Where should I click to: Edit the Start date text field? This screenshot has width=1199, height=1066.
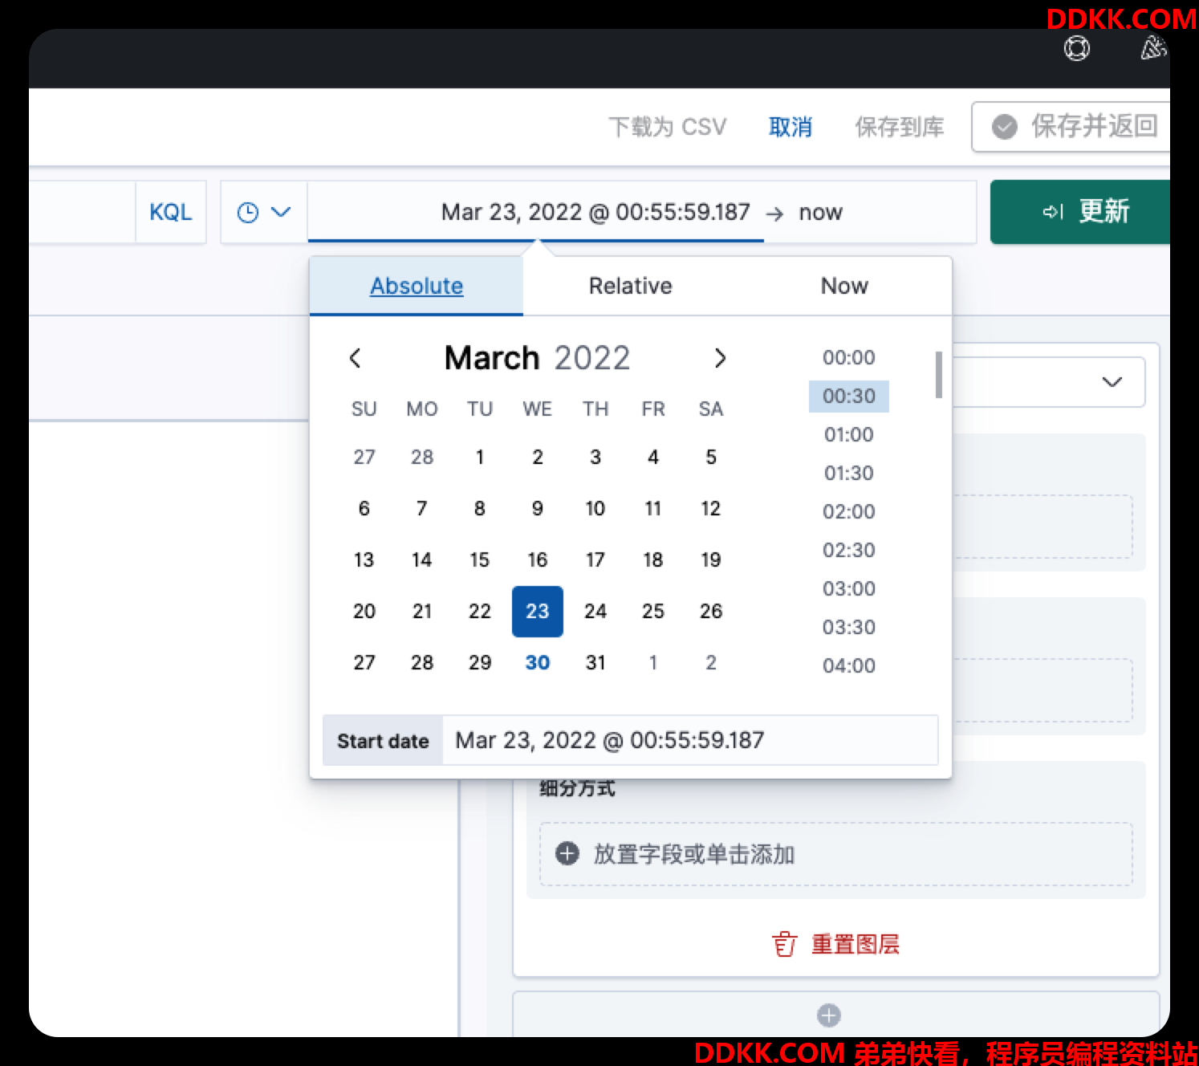(x=690, y=740)
